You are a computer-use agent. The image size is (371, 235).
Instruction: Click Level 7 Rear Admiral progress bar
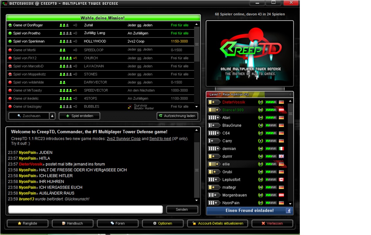coord(250,94)
